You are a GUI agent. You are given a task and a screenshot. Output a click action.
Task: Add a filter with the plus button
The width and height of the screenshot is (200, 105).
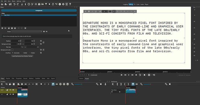2,28
